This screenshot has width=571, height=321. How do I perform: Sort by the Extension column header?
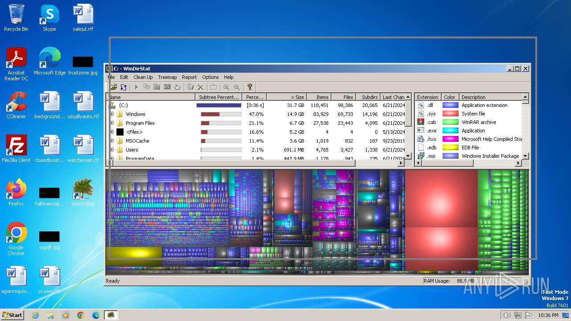coord(427,97)
